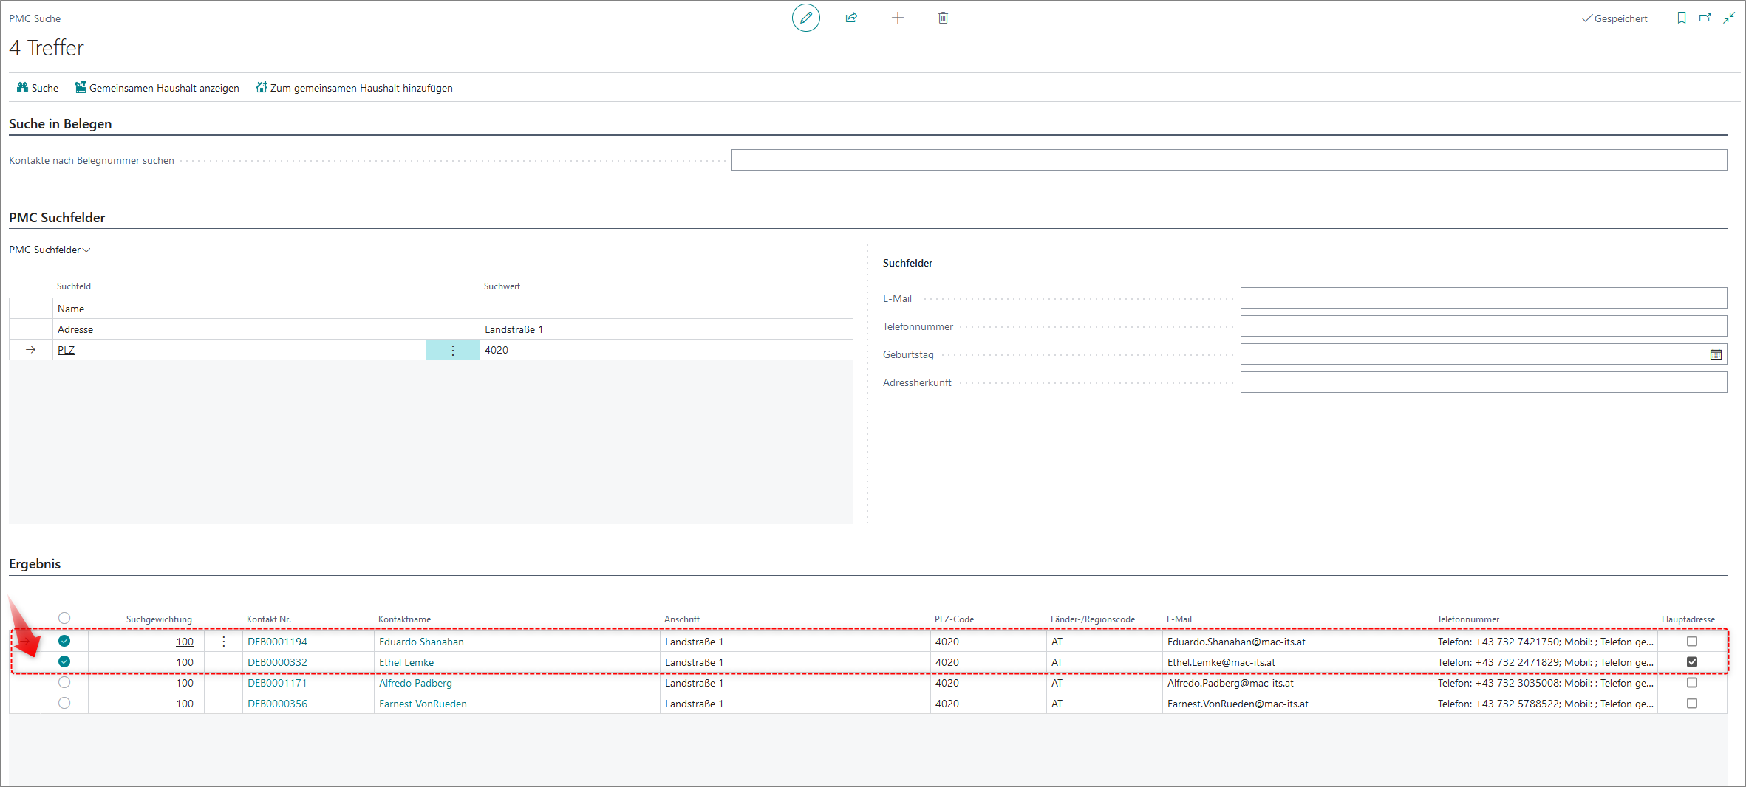Viewport: 1746px width, 787px height.
Task: Sort by PLZ-Code column header
Action: pos(954,619)
